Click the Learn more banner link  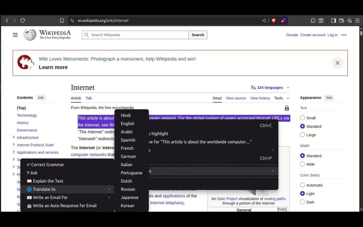[x=53, y=67]
